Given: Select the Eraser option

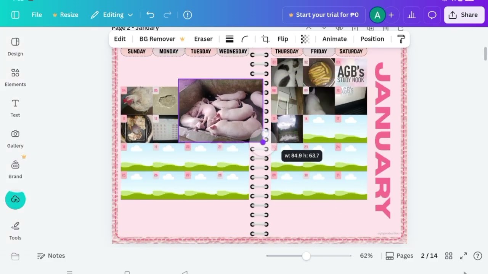Looking at the screenshot, I should pyautogui.click(x=203, y=39).
